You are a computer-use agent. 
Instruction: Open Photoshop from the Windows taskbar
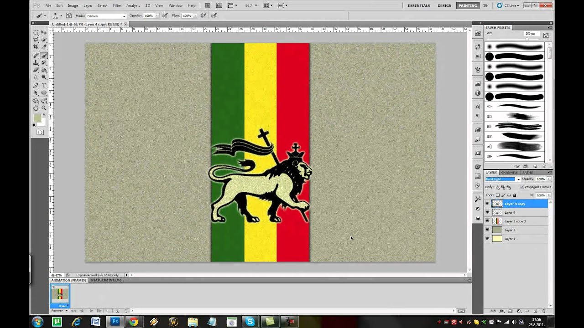[115, 322]
